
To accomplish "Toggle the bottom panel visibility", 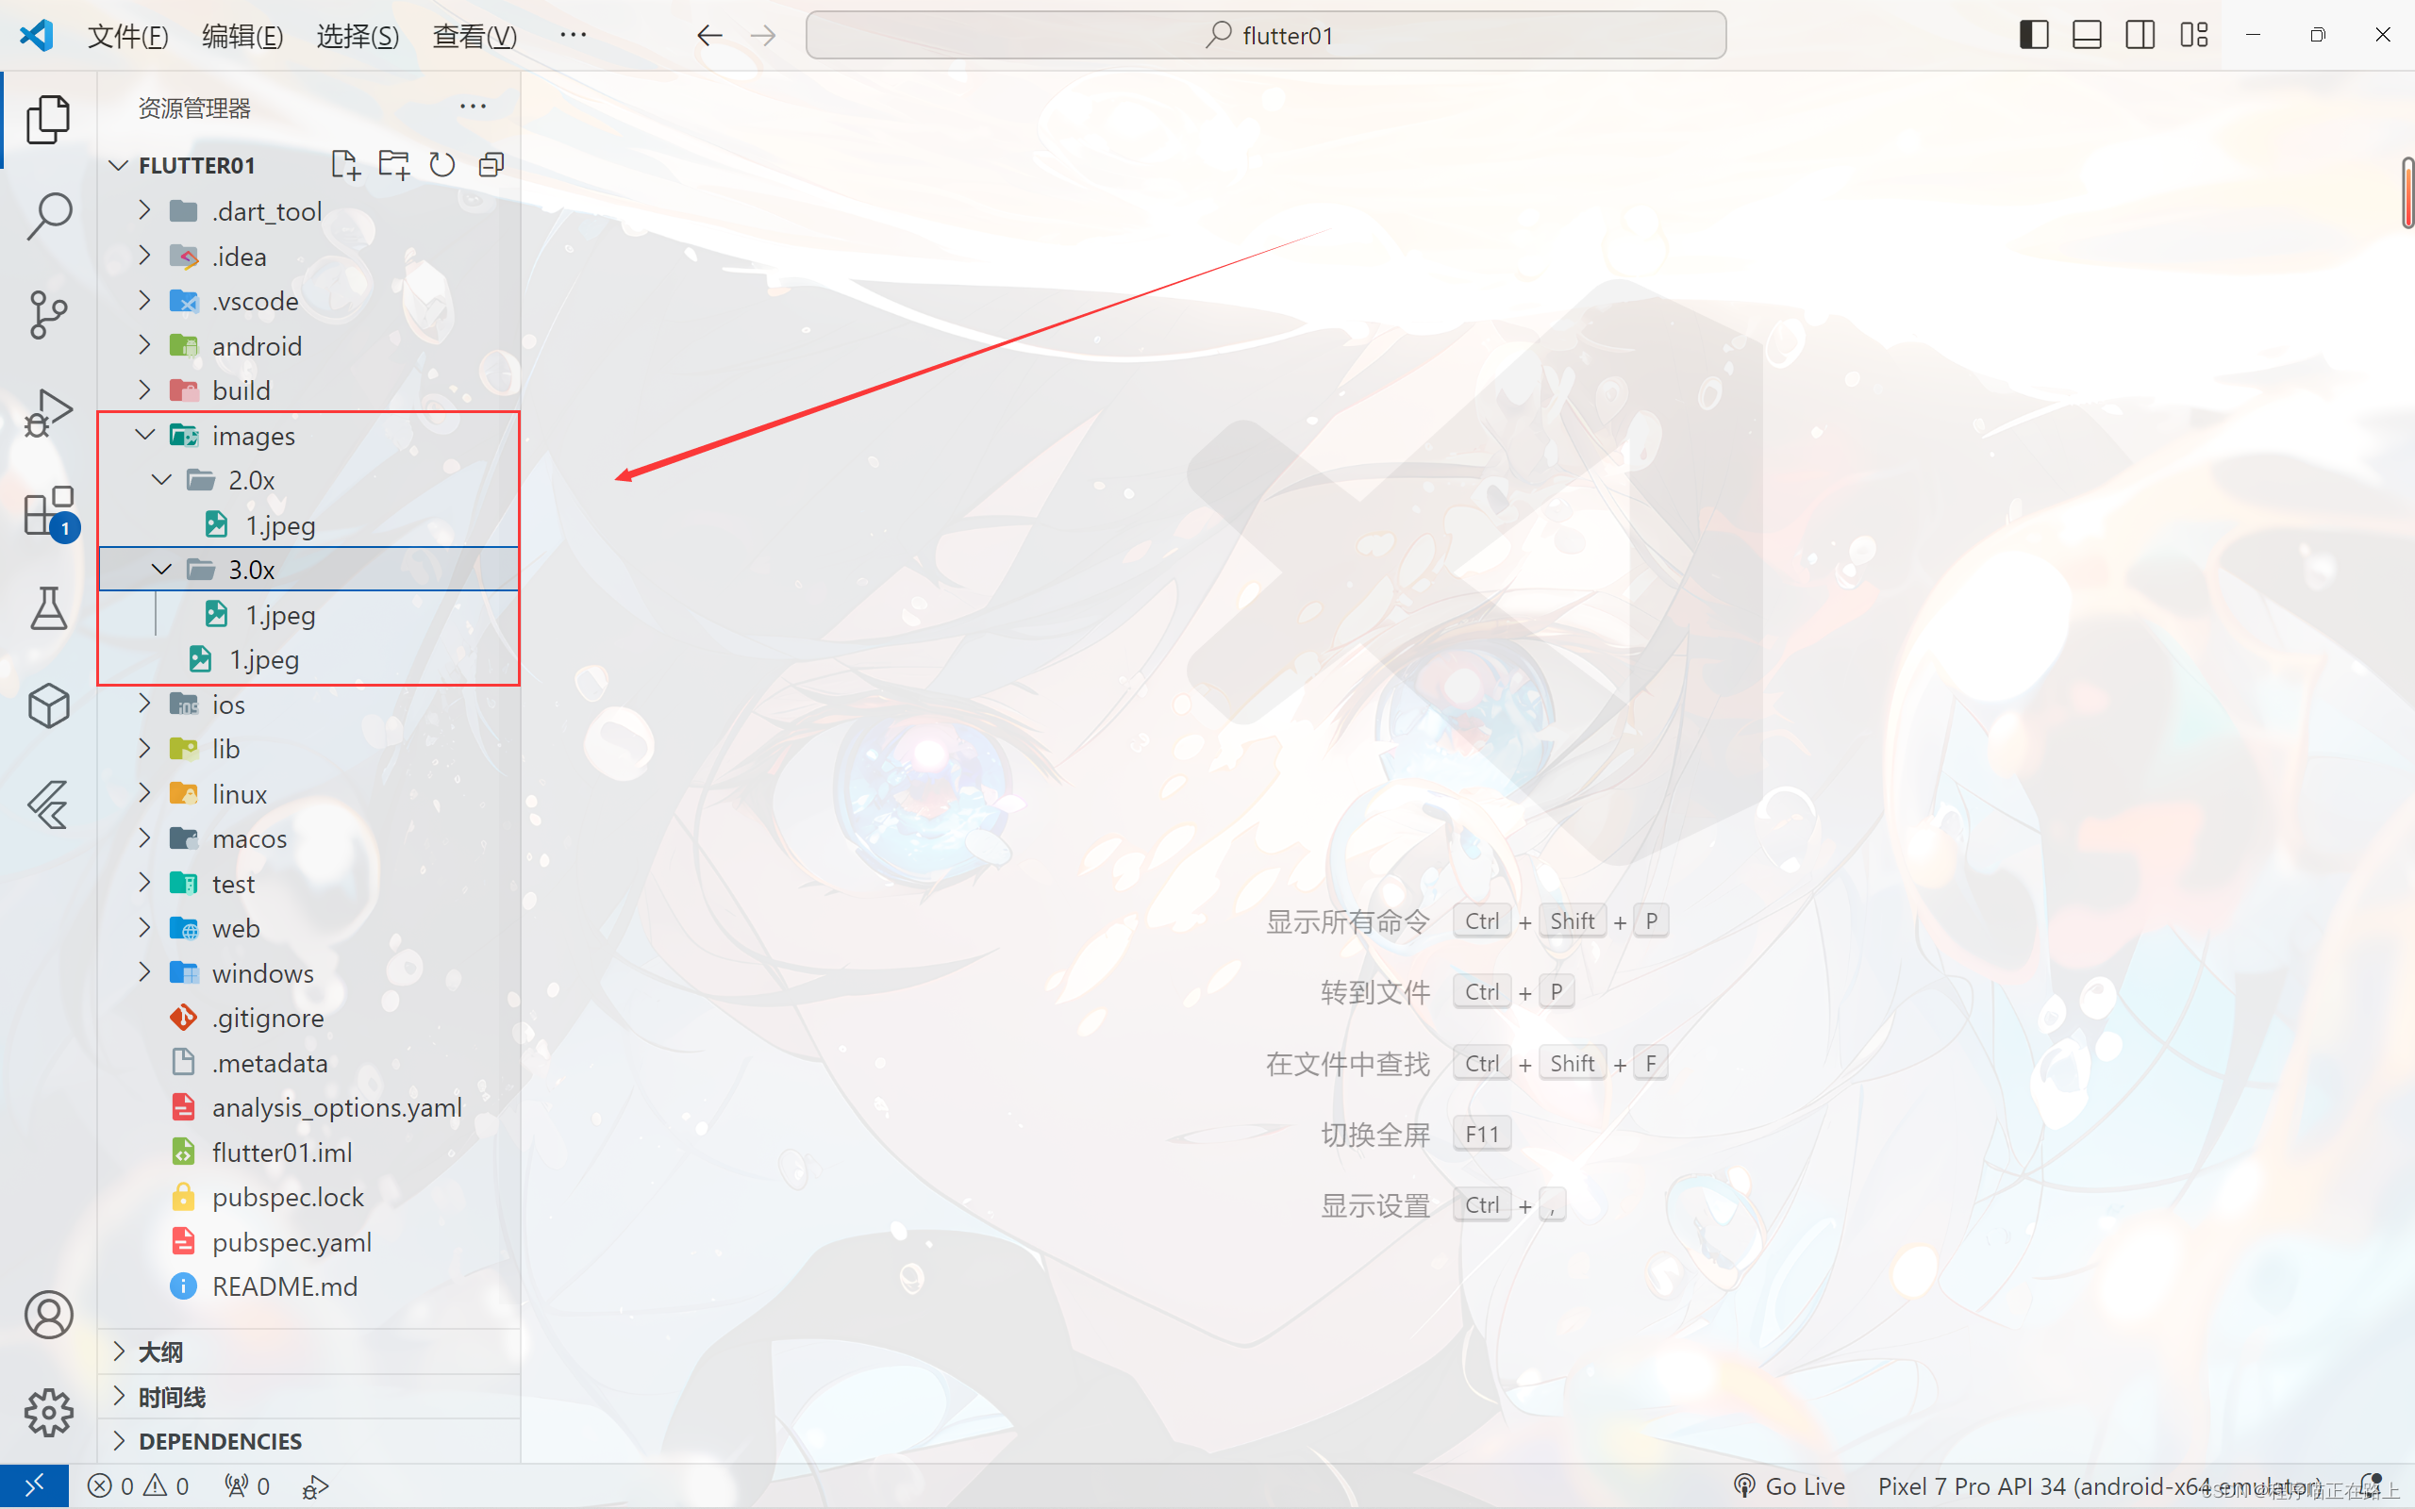I will 2087,34.
